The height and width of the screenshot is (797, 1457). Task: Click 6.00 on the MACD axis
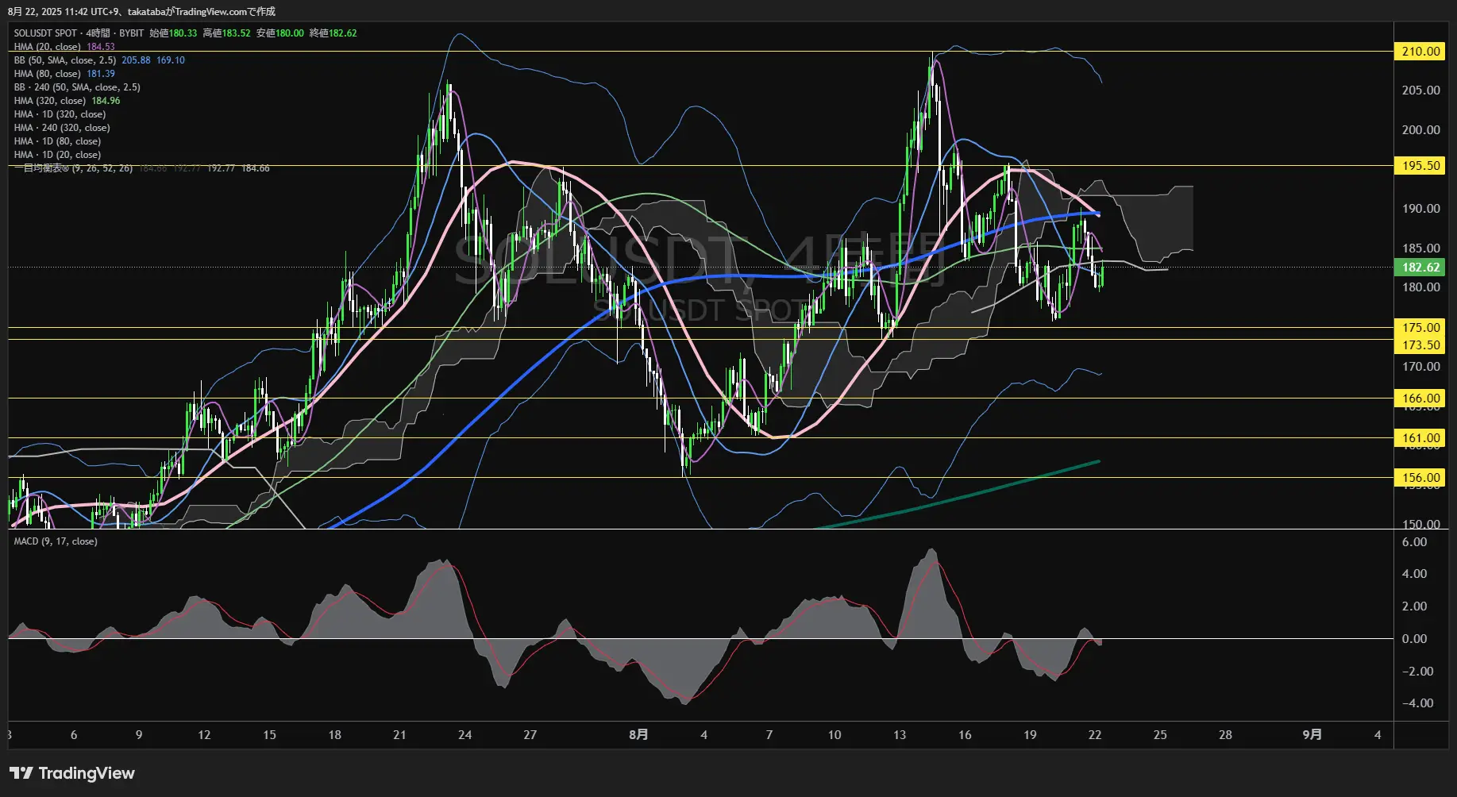[1414, 542]
